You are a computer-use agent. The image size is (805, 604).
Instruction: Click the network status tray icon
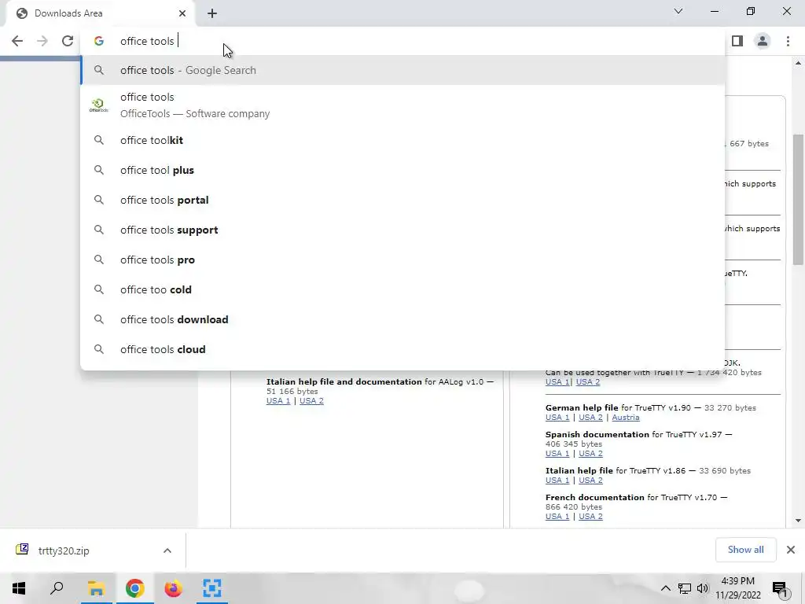[x=685, y=588]
